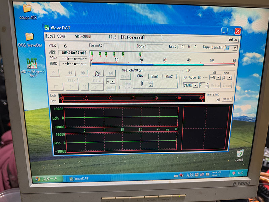
Task: Minimize the WaveDAT window
Action: coord(224,31)
